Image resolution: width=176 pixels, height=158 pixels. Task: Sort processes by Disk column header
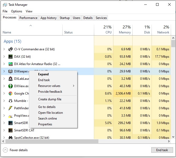[142, 30]
